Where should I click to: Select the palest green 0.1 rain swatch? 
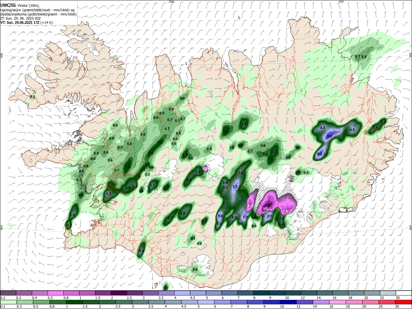tap(8, 302)
